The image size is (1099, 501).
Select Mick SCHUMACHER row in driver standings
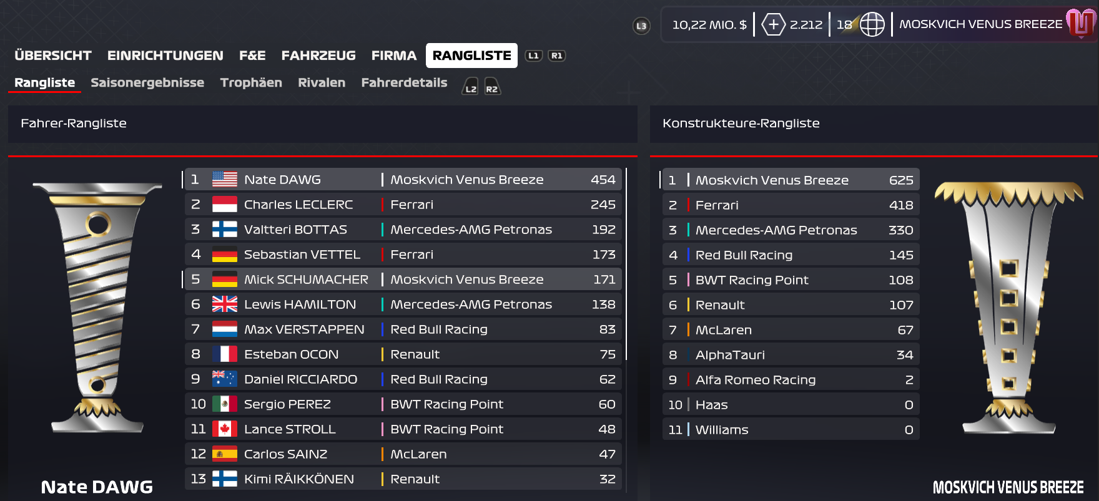tap(403, 280)
